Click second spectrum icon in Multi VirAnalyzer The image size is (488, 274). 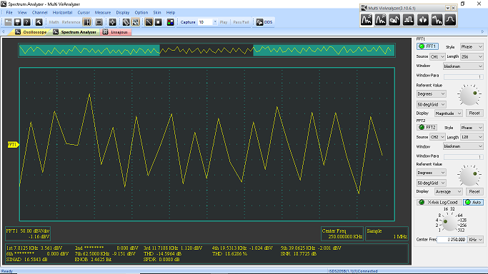tap(380, 20)
